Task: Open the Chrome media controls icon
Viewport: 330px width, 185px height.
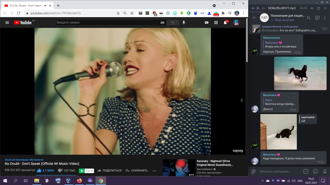Action: 230,13
